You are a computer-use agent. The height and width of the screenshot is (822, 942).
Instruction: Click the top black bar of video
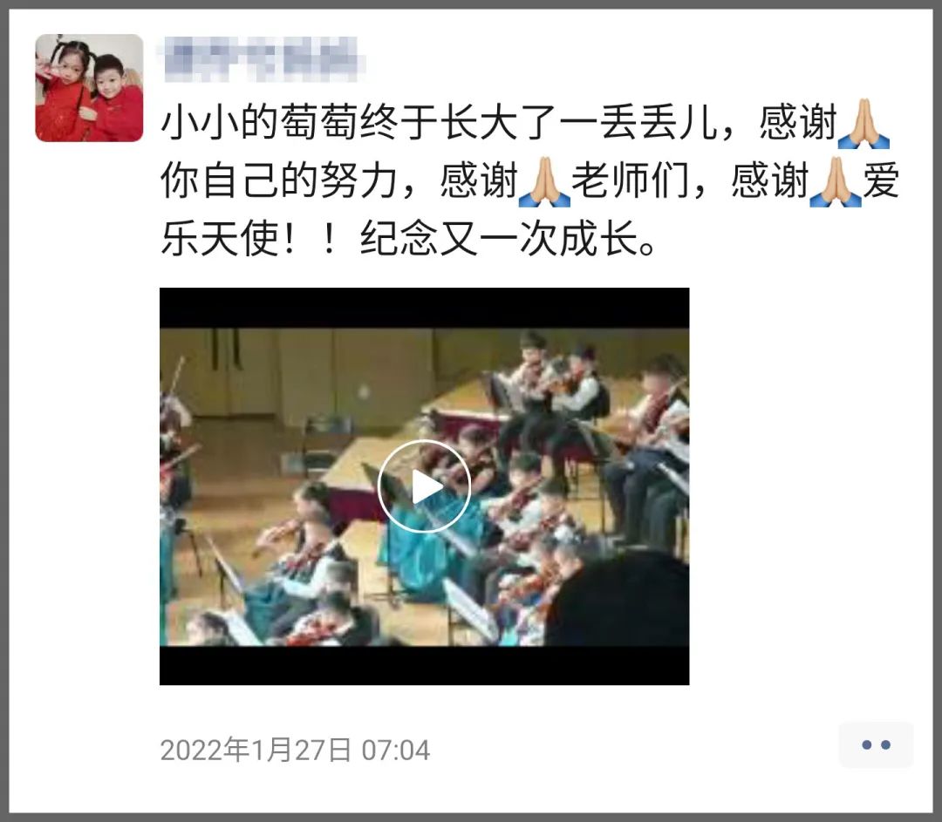(x=424, y=308)
